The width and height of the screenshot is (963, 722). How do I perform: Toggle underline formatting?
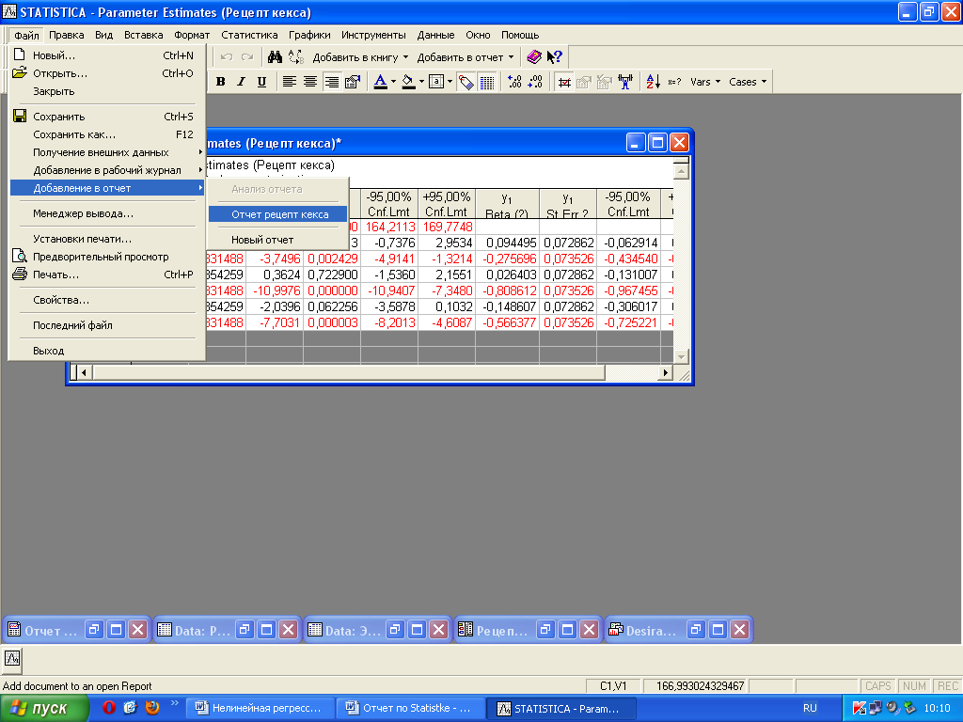[x=261, y=82]
